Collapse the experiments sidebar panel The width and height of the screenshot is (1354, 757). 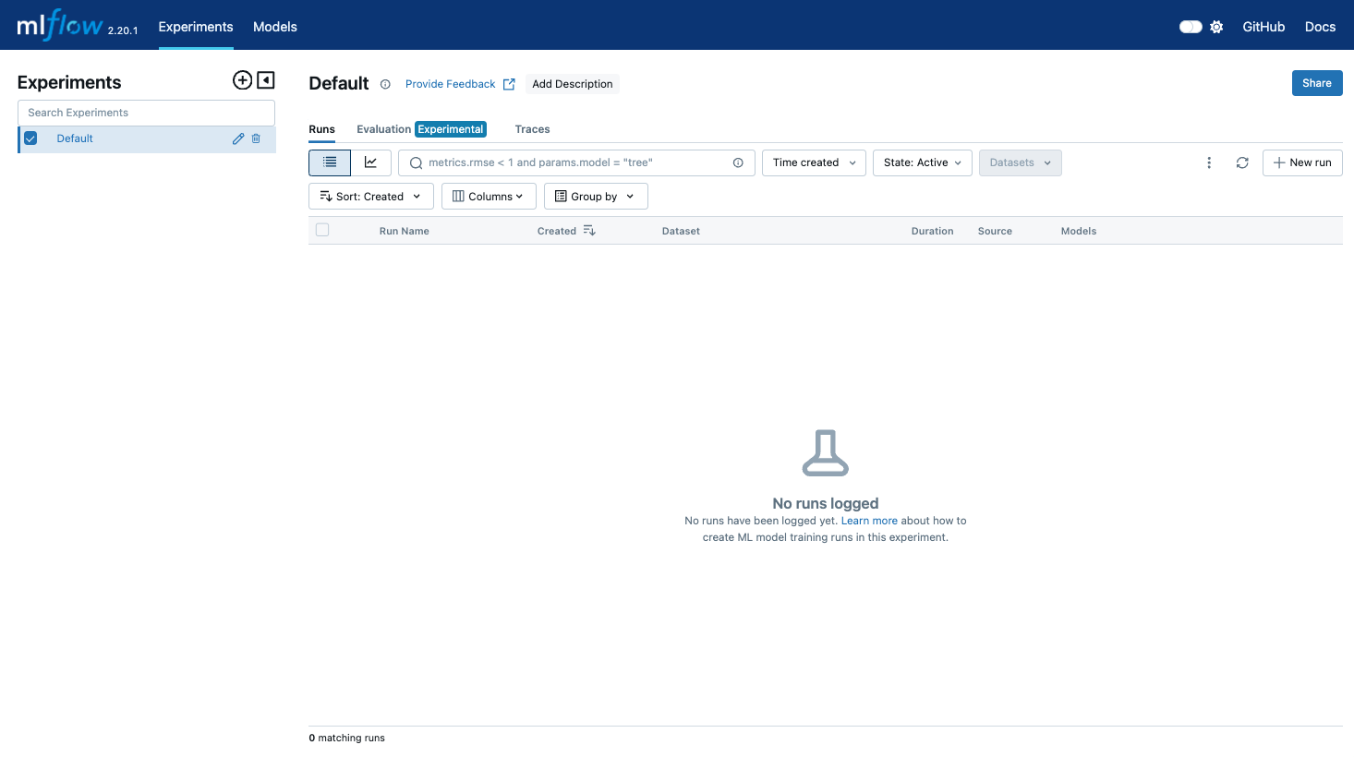tap(266, 80)
